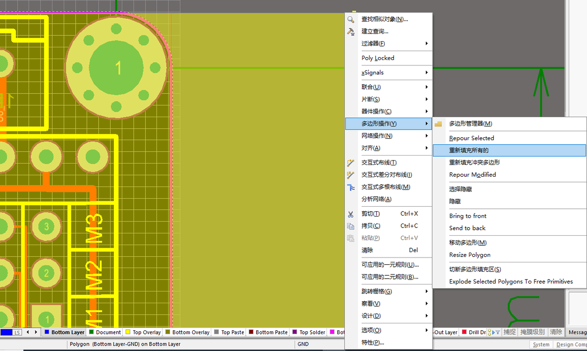The image size is (587, 351).
Task: Select 重新填充所有的 (Repour All)
Action: pos(509,151)
